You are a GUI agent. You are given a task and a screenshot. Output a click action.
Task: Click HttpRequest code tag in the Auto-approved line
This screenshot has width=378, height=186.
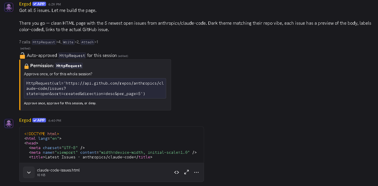coord(72,55)
